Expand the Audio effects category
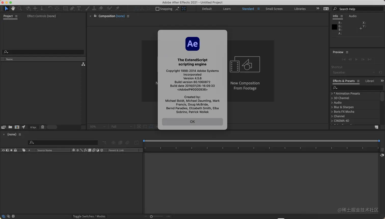Screen dimensions: 385x219 (x=332, y=103)
